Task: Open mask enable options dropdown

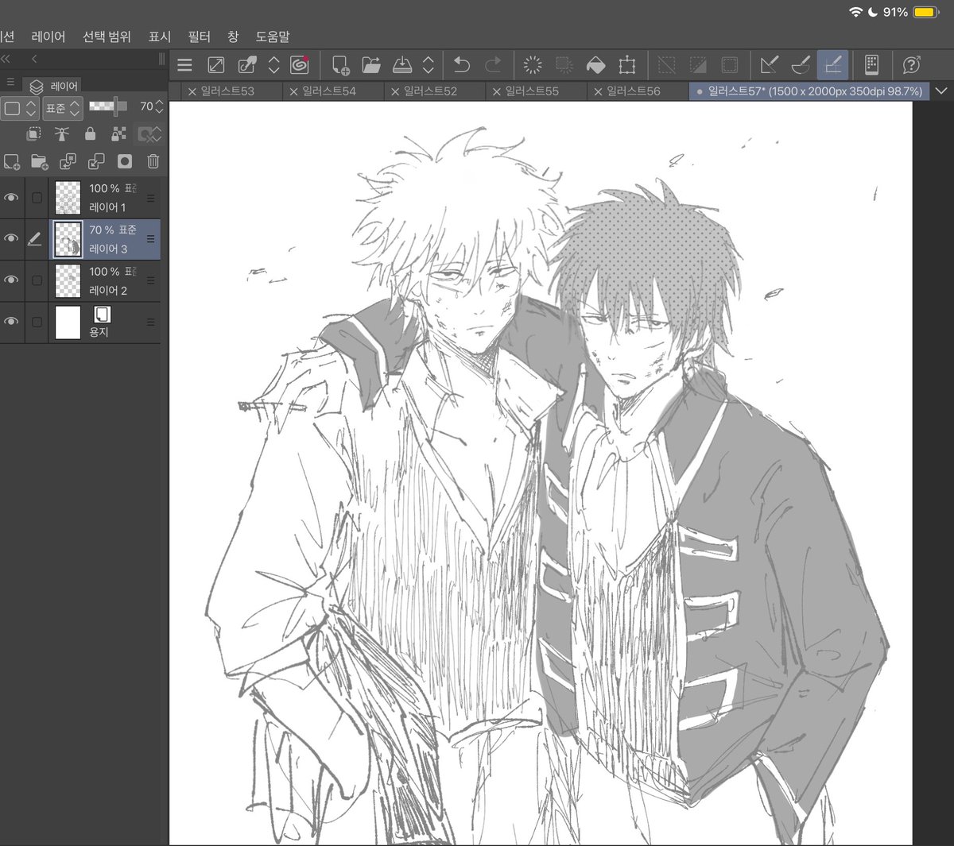Action: click(149, 134)
